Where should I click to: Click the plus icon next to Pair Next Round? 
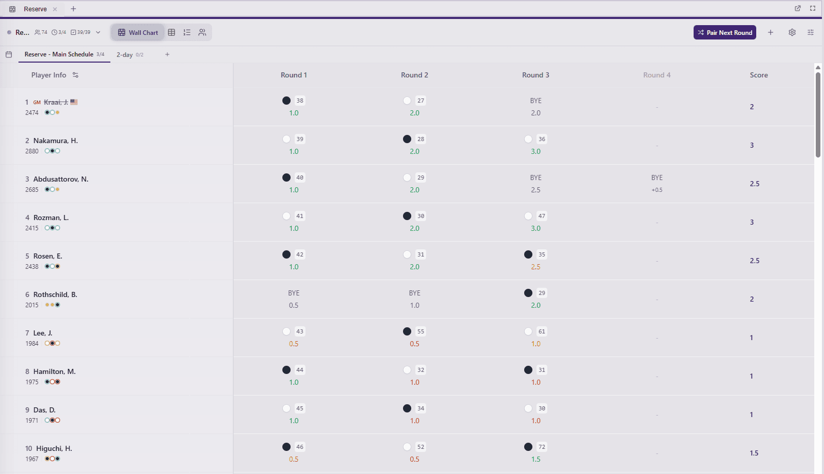[x=771, y=32]
